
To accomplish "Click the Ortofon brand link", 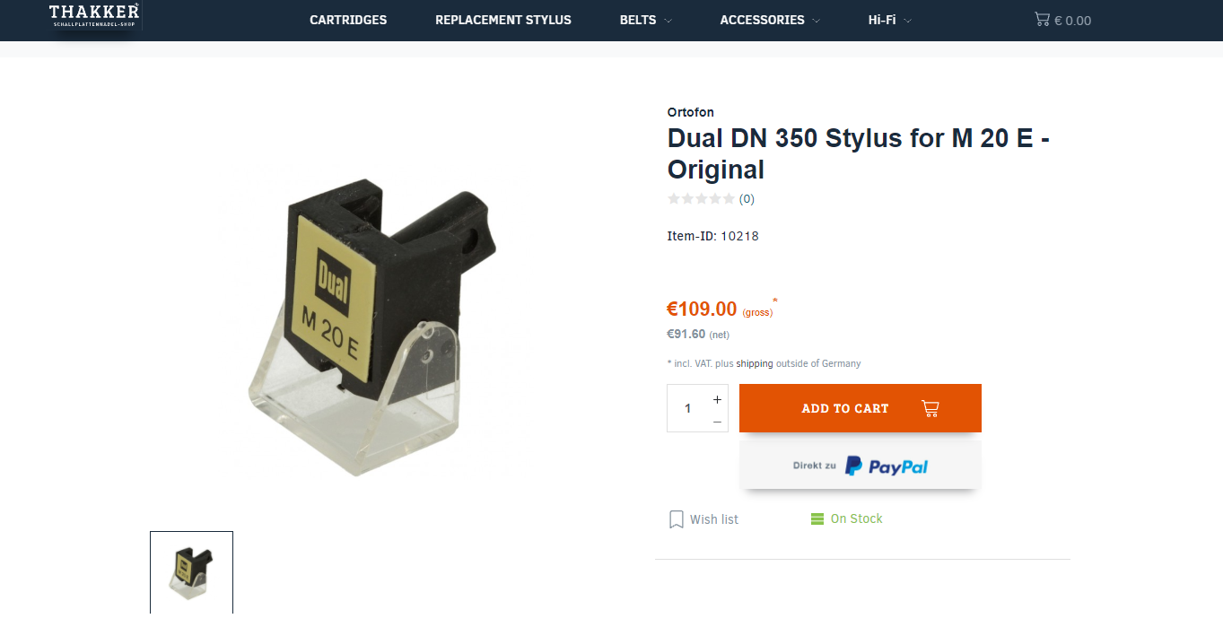I will tap(691, 112).
